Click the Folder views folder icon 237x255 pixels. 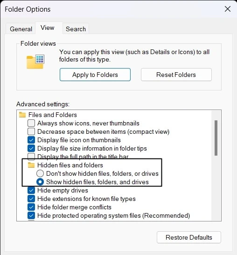[35, 62]
